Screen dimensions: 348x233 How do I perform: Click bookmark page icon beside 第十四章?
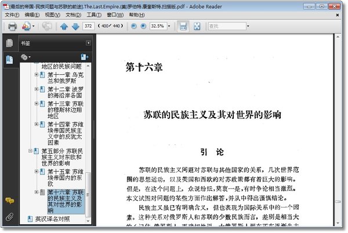pyautogui.click(x=42, y=125)
